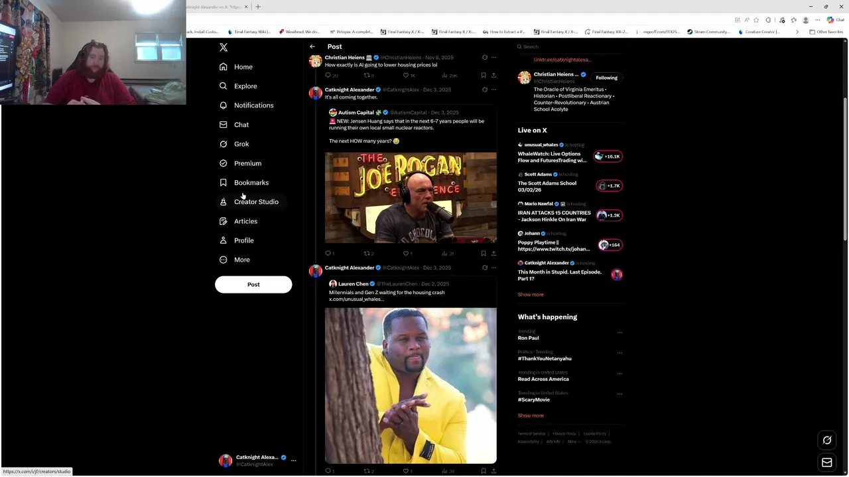
Task: Open the Ron Paul trending topic
Action: click(x=529, y=338)
